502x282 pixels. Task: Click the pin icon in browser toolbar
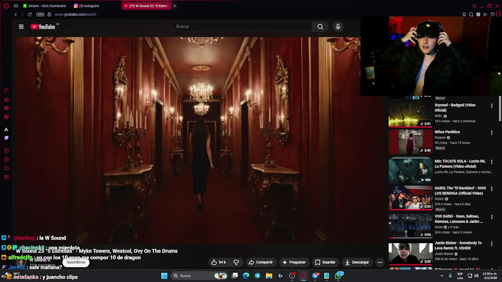tap(464, 14)
